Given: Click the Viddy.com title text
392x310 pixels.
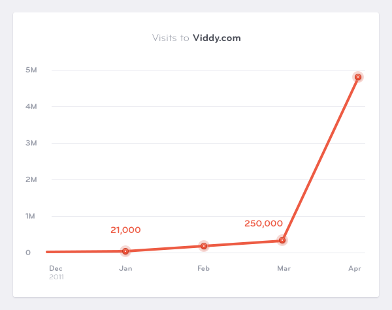Looking at the screenshot, I should coord(217,38).
